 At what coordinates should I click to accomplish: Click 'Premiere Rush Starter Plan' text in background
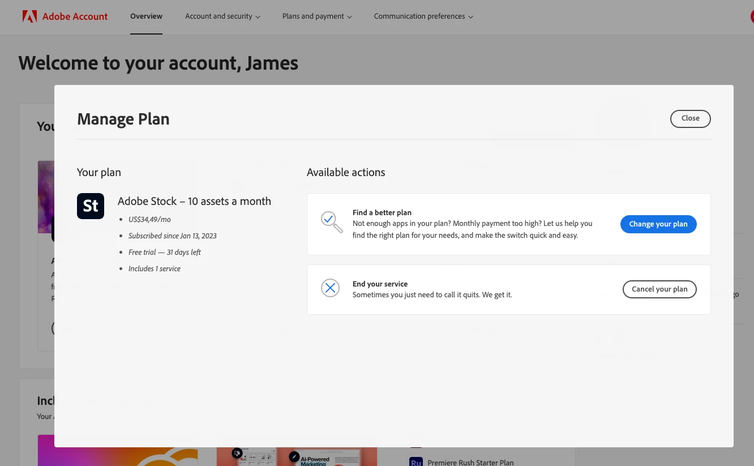point(470,462)
